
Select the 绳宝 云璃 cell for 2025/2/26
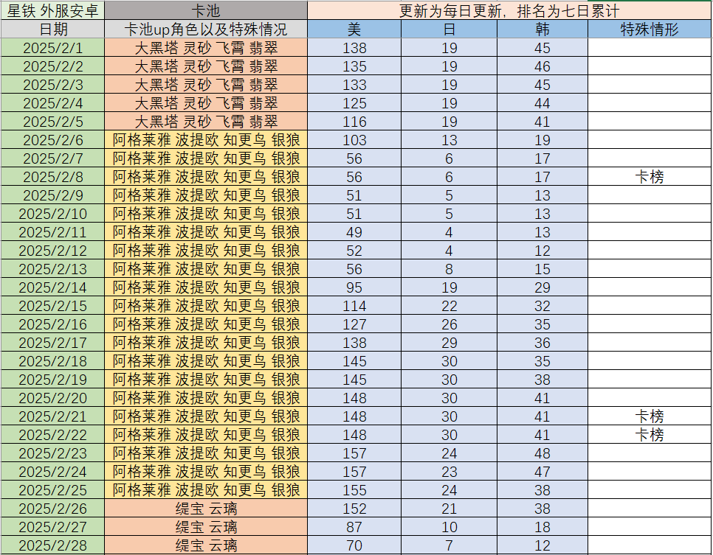(x=206, y=509)
